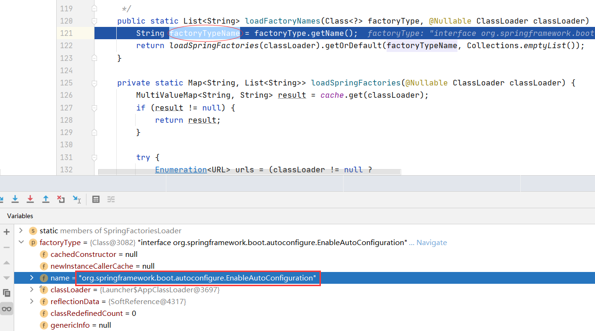
Task: Click the Navigate link beside factoryType
Action: pos(431,242)
